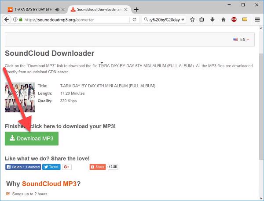Click the search field with y%20by%20day
Image resolution: width=264 pixels, height=201 pixels.
(x=165, y=20)
